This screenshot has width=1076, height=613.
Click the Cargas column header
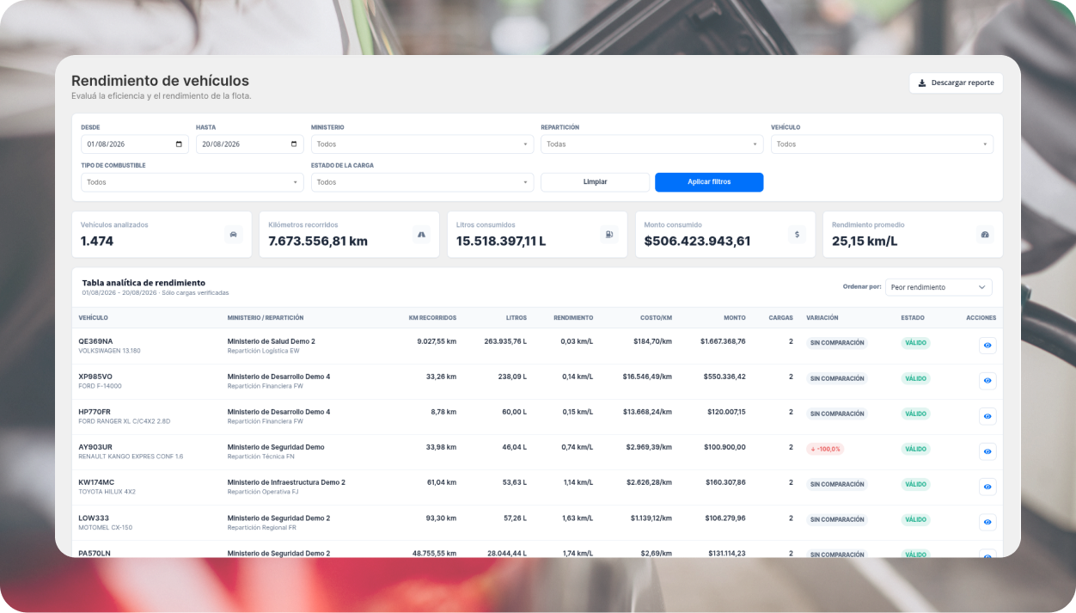coord(780,318)
